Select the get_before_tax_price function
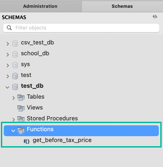Screen dimensions: 163x167 [x=62, y=140]
